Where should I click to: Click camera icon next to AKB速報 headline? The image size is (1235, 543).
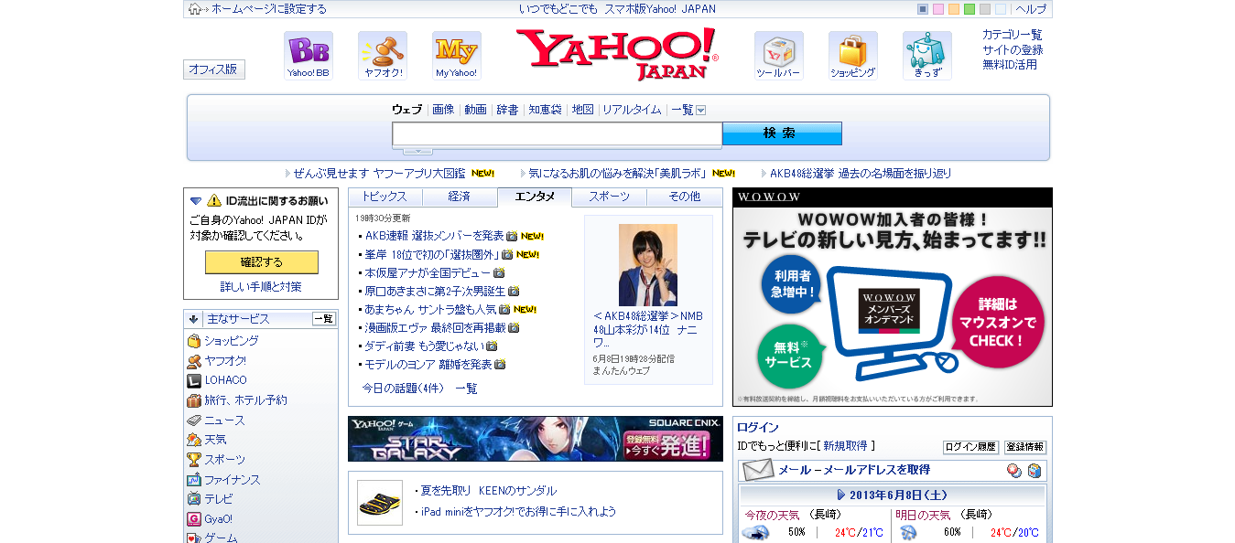pos(512,236)
